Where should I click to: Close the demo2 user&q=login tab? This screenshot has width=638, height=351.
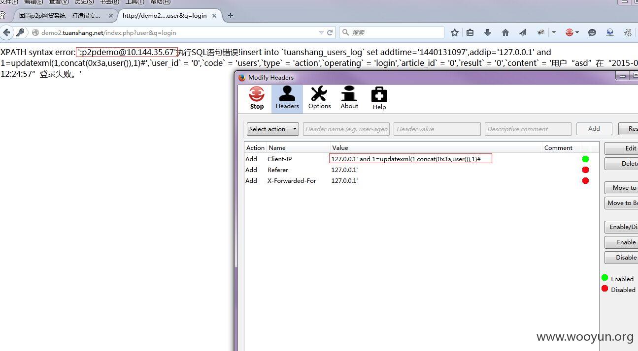click(214, 16)
